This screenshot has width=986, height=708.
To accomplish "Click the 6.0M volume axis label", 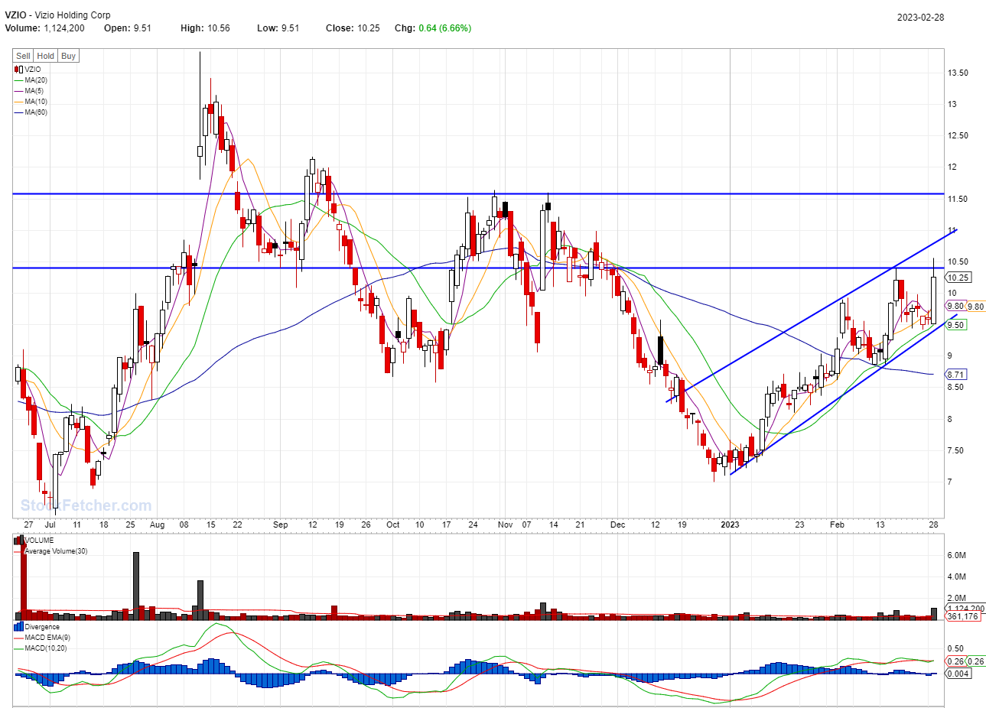I will pos(956,555).
